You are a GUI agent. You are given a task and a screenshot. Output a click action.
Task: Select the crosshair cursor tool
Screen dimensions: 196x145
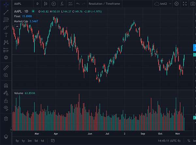tap(6, 4)
